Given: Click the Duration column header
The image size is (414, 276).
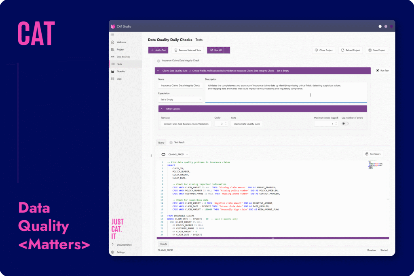Looking at the screenshot, I should (371, 250).
